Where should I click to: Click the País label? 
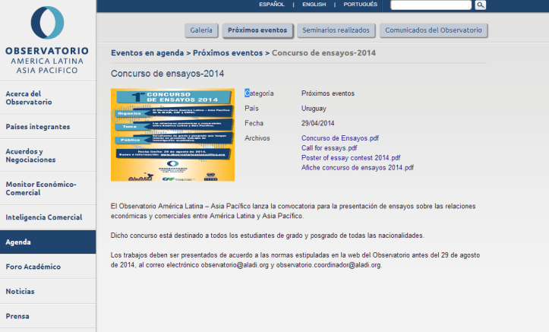click(251, 108)
